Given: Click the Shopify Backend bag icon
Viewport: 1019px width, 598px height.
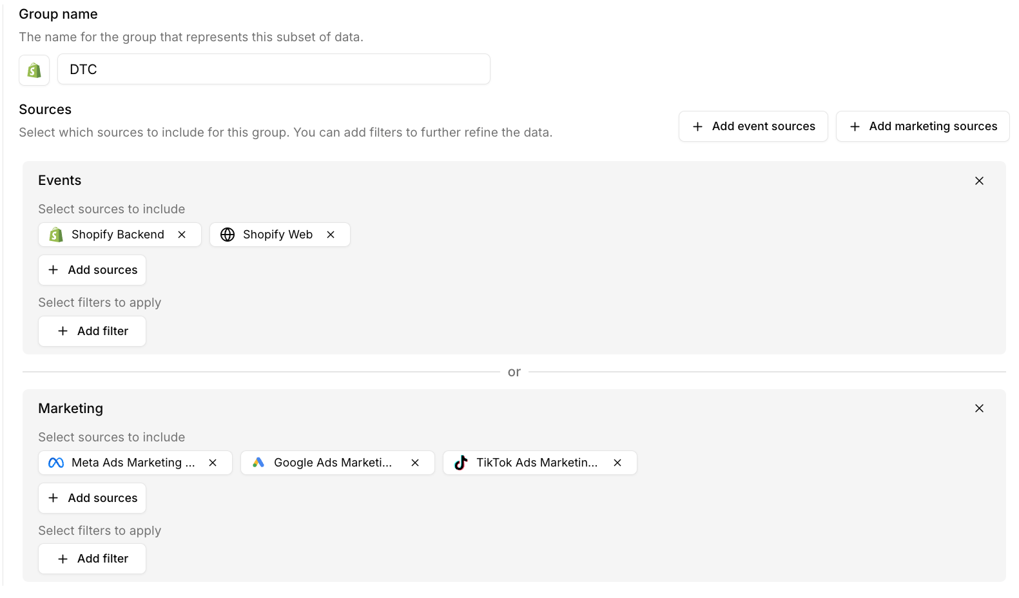Looking at the screenshot, I should point(56,235).
